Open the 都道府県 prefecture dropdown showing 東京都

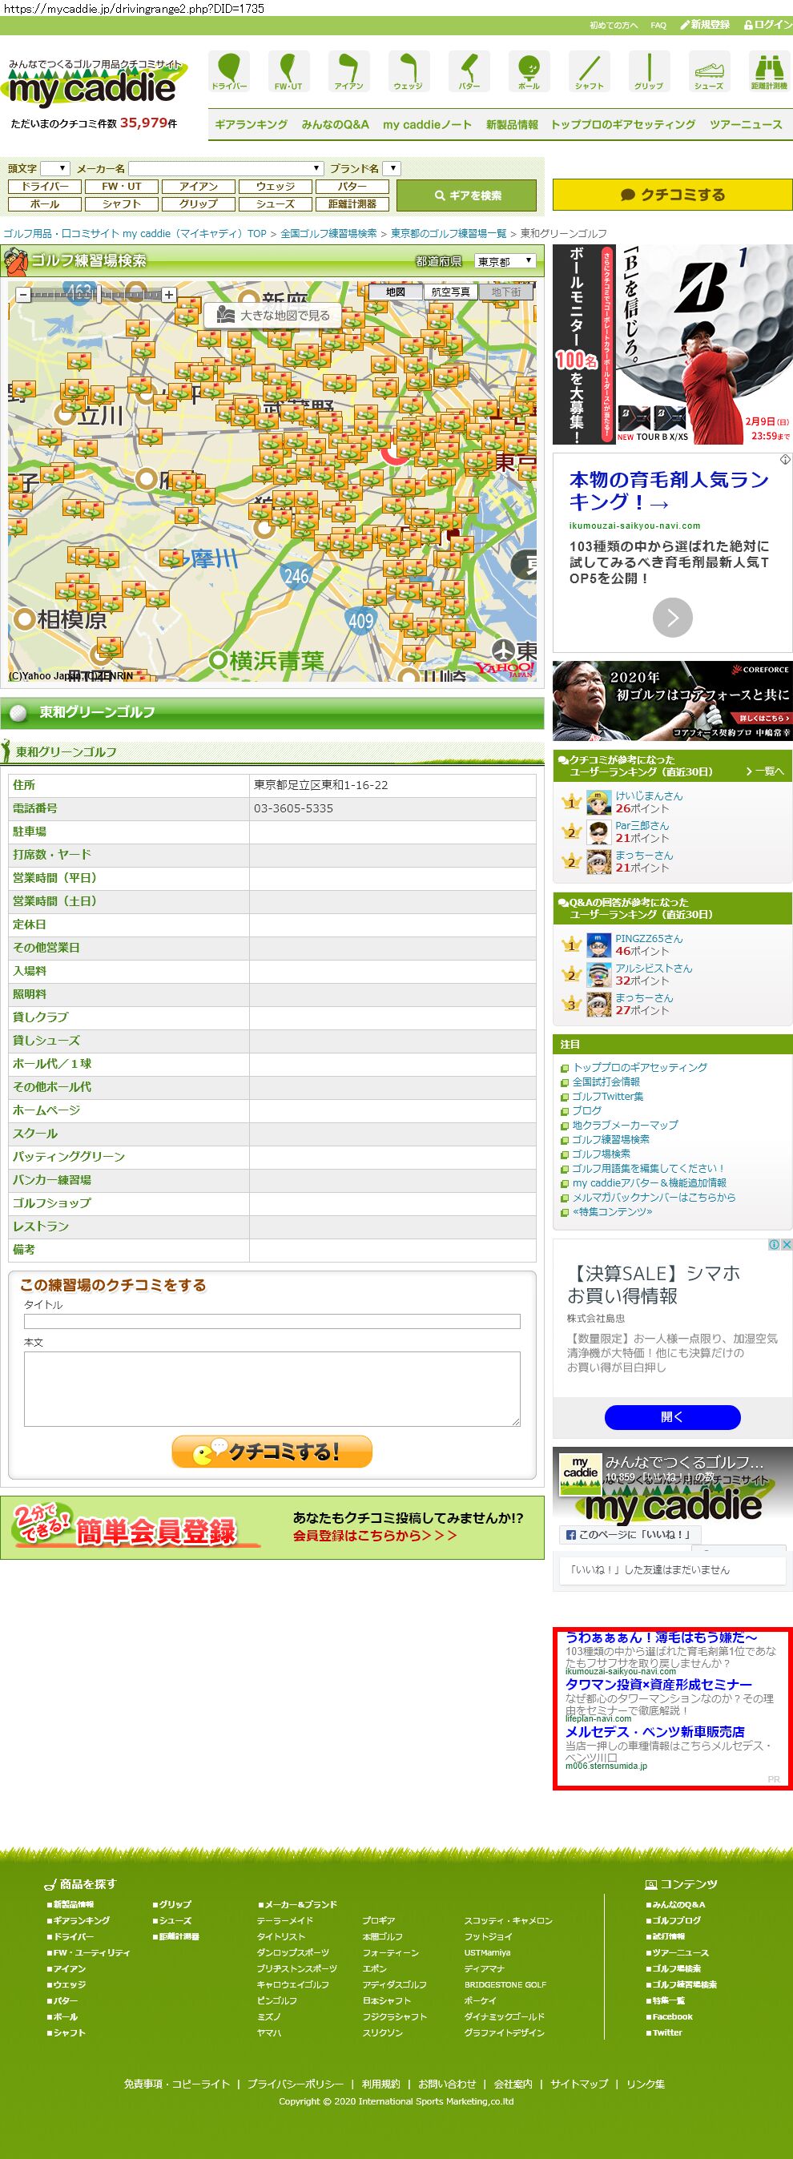(x=505, y=261)
